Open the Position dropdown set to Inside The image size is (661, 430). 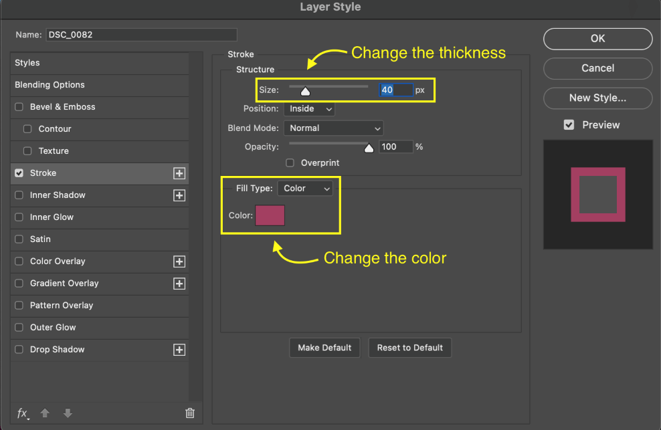point(309,109)
